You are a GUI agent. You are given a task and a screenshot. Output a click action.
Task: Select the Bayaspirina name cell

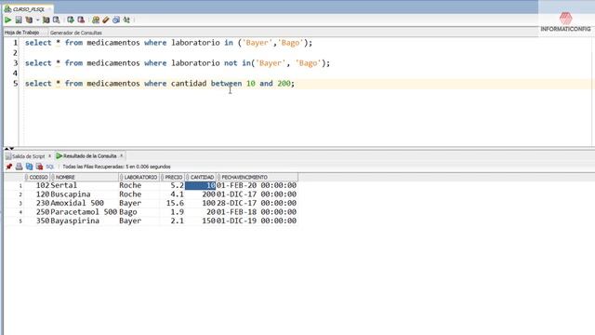[x=85, y=221]
